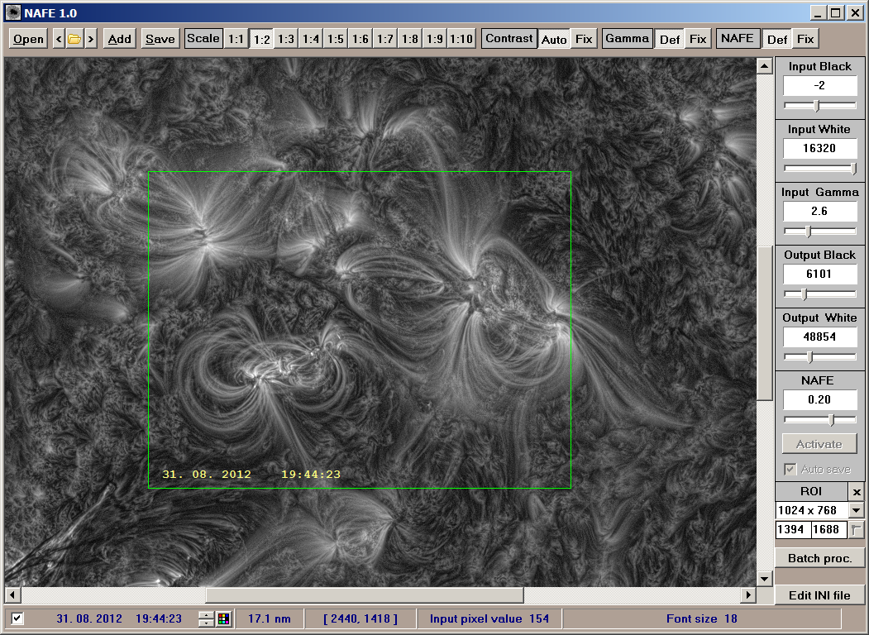This screenshot has height=635, width=869.
Task: Set Gamma to Def mode
Action: [669, 39]
